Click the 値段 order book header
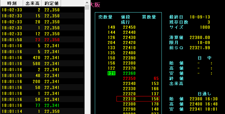 [125, 17]
